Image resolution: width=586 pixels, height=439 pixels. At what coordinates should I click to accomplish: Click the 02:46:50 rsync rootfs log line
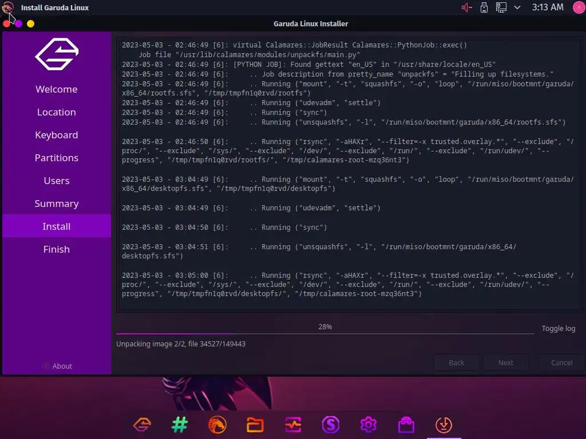(x=348, y=151)
